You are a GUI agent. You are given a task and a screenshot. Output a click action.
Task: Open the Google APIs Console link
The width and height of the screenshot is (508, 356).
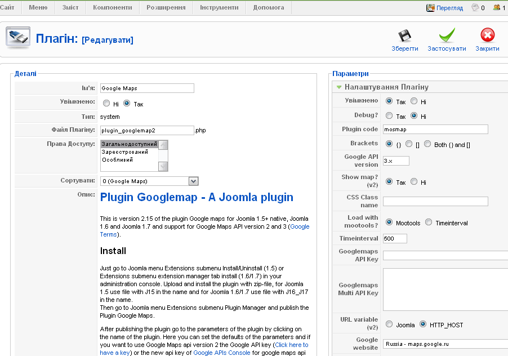tap(221, 353)
